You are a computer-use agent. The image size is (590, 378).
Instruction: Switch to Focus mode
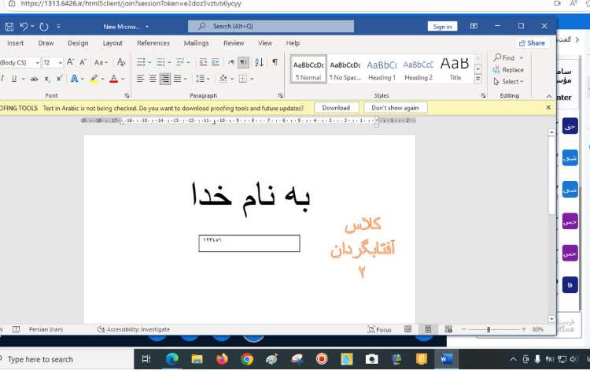point(380,329)
